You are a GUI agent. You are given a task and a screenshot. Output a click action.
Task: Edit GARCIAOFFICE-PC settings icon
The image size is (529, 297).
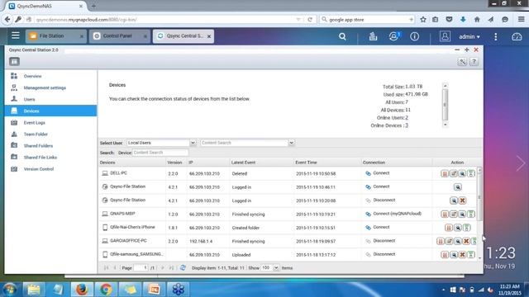tap(449, 242)
